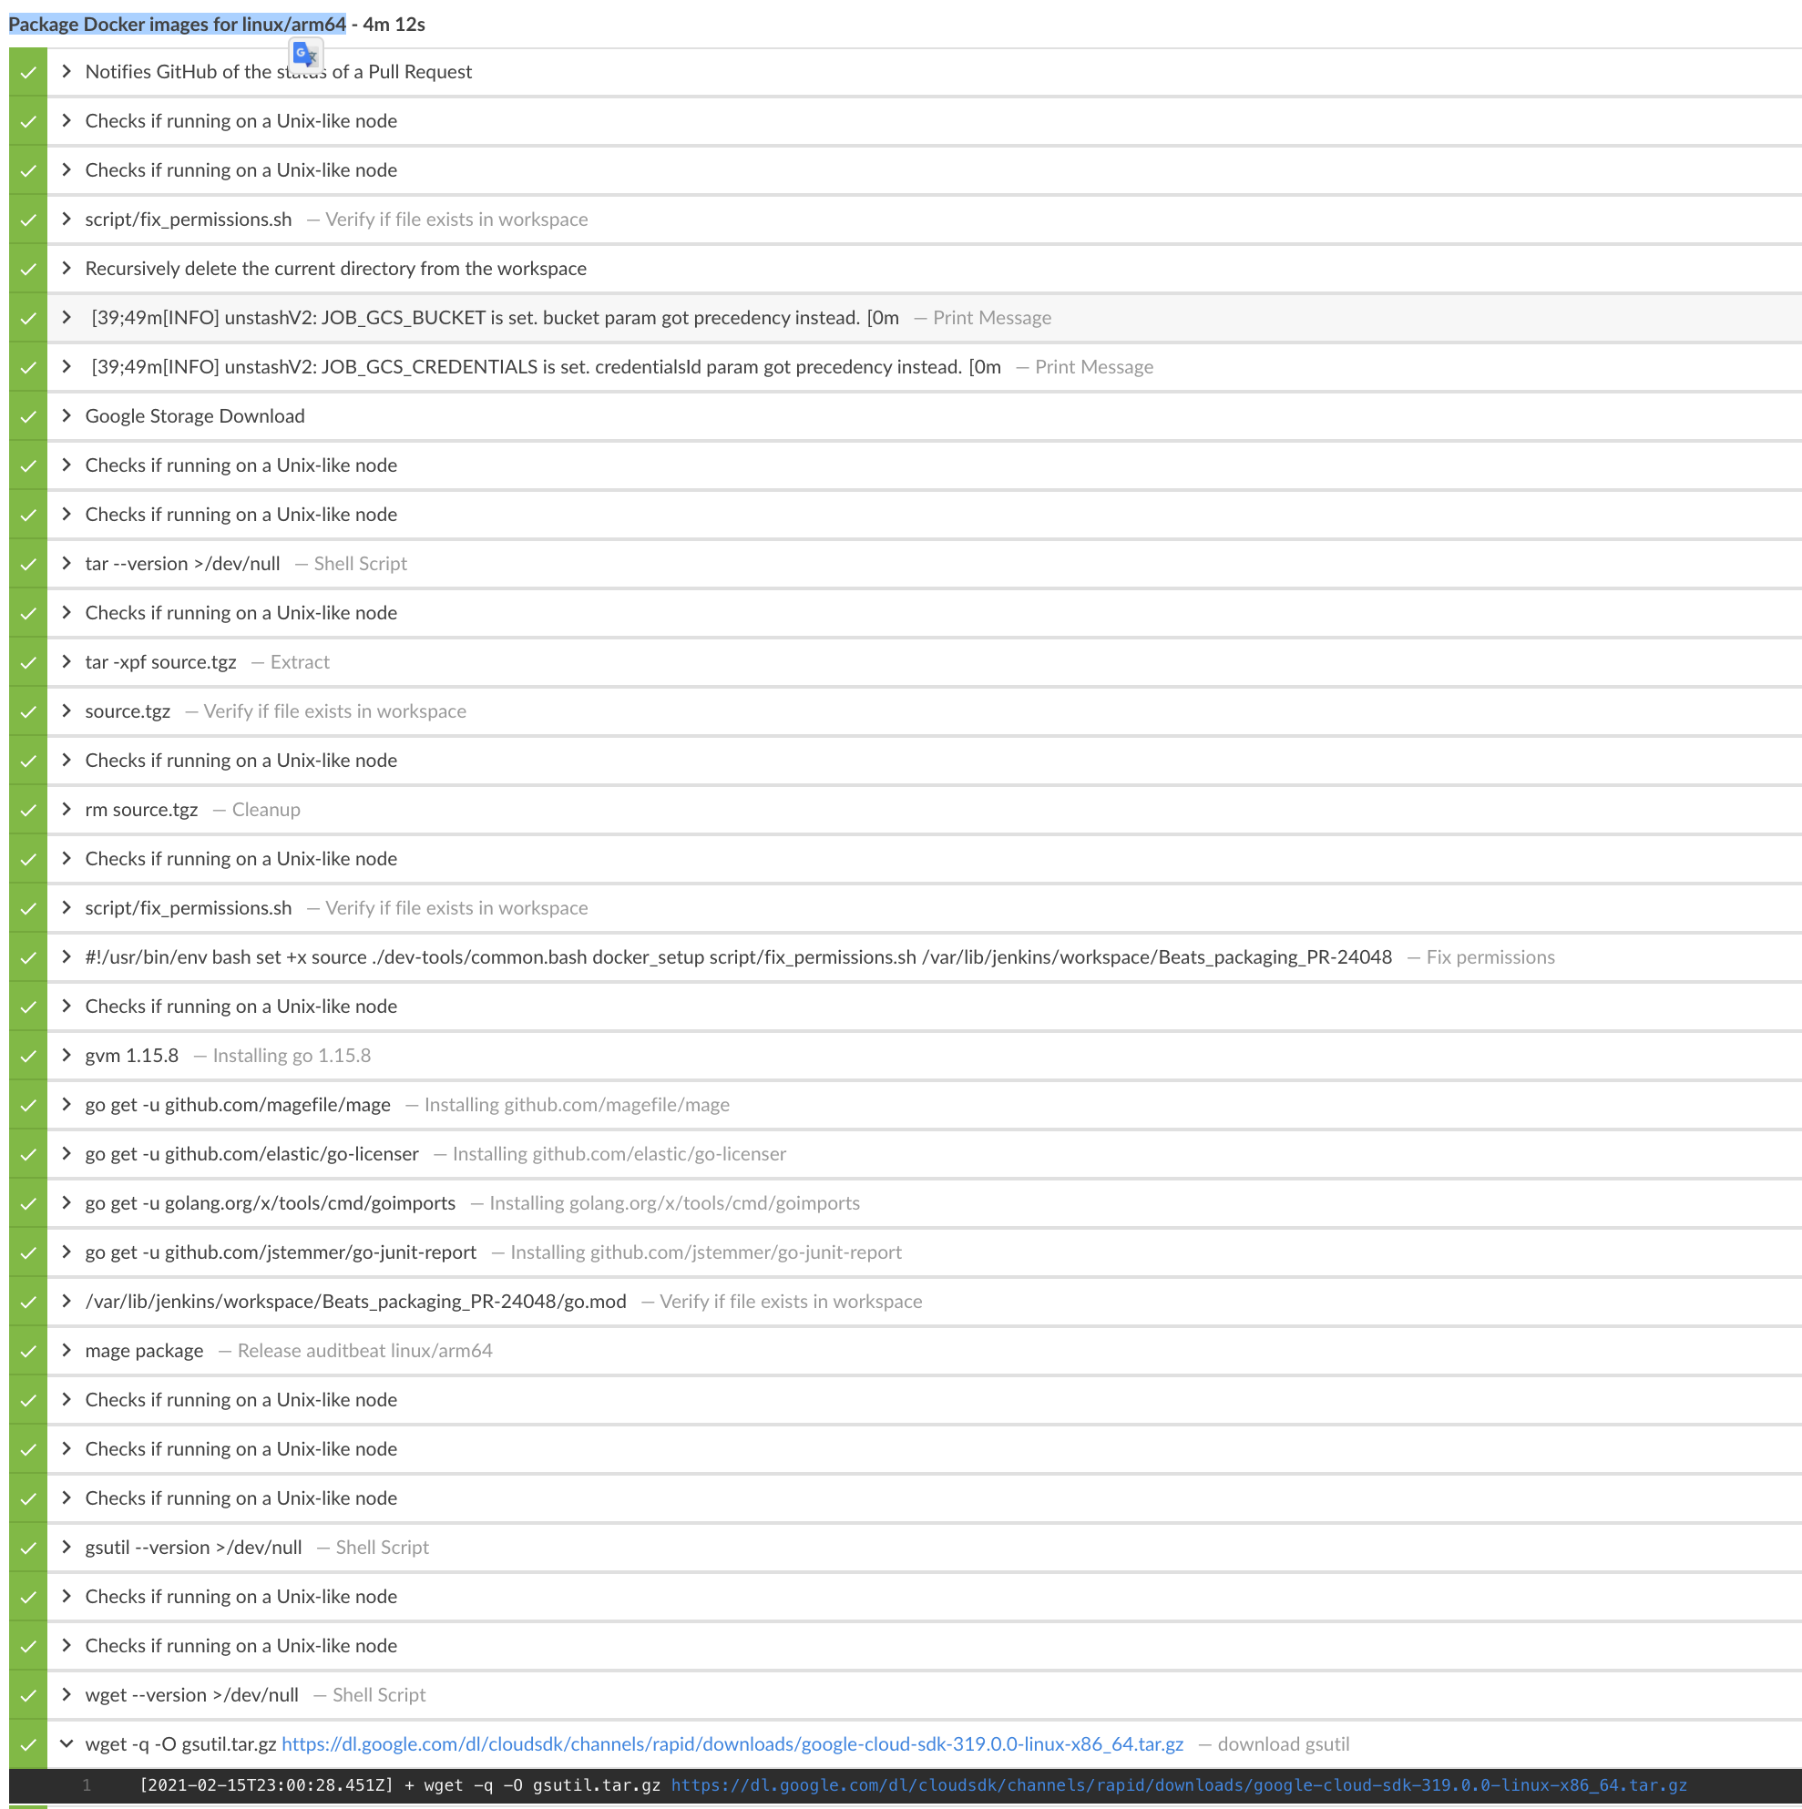This screenshot has height=1809, width=1802.
Task: Click green checkmark beside Google Storage Download
Action: [x=28, y=416]
